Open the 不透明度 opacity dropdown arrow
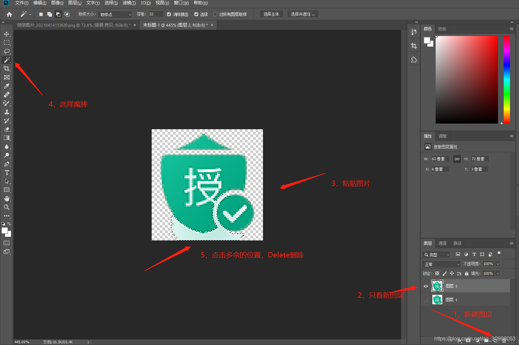This screenshot has width=519, height=345. (x=498, y=264)
